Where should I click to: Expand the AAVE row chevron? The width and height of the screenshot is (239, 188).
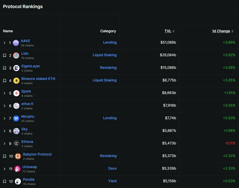click(x=5, y=43)
